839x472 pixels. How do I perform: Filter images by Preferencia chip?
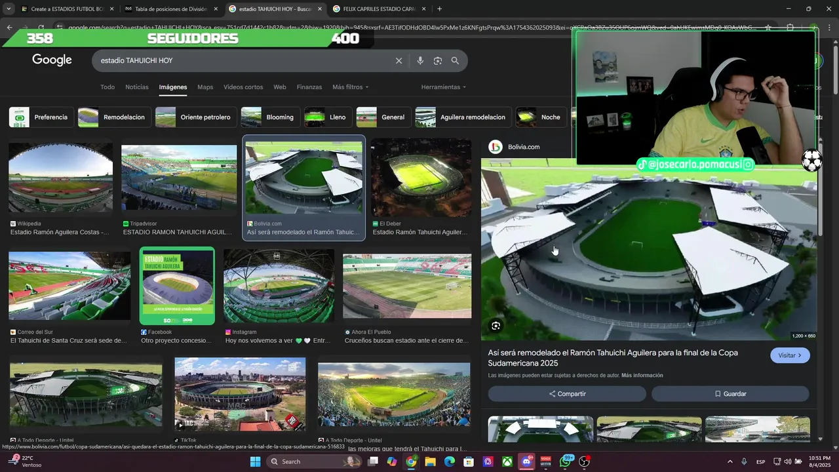pyautogui.click(x=41, y=117)
